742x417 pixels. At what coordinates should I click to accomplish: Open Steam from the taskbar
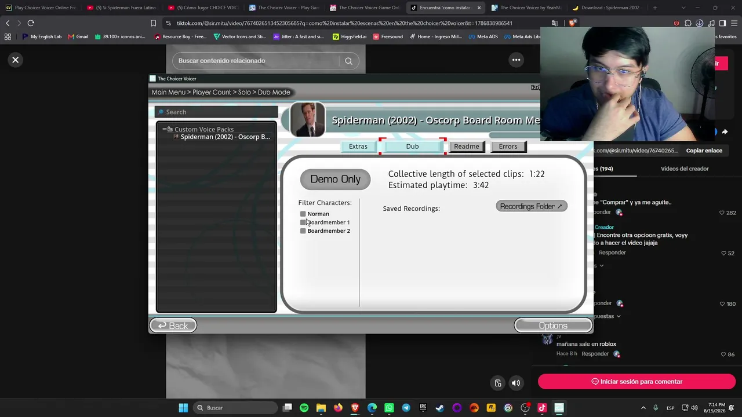tap(440, 408)
